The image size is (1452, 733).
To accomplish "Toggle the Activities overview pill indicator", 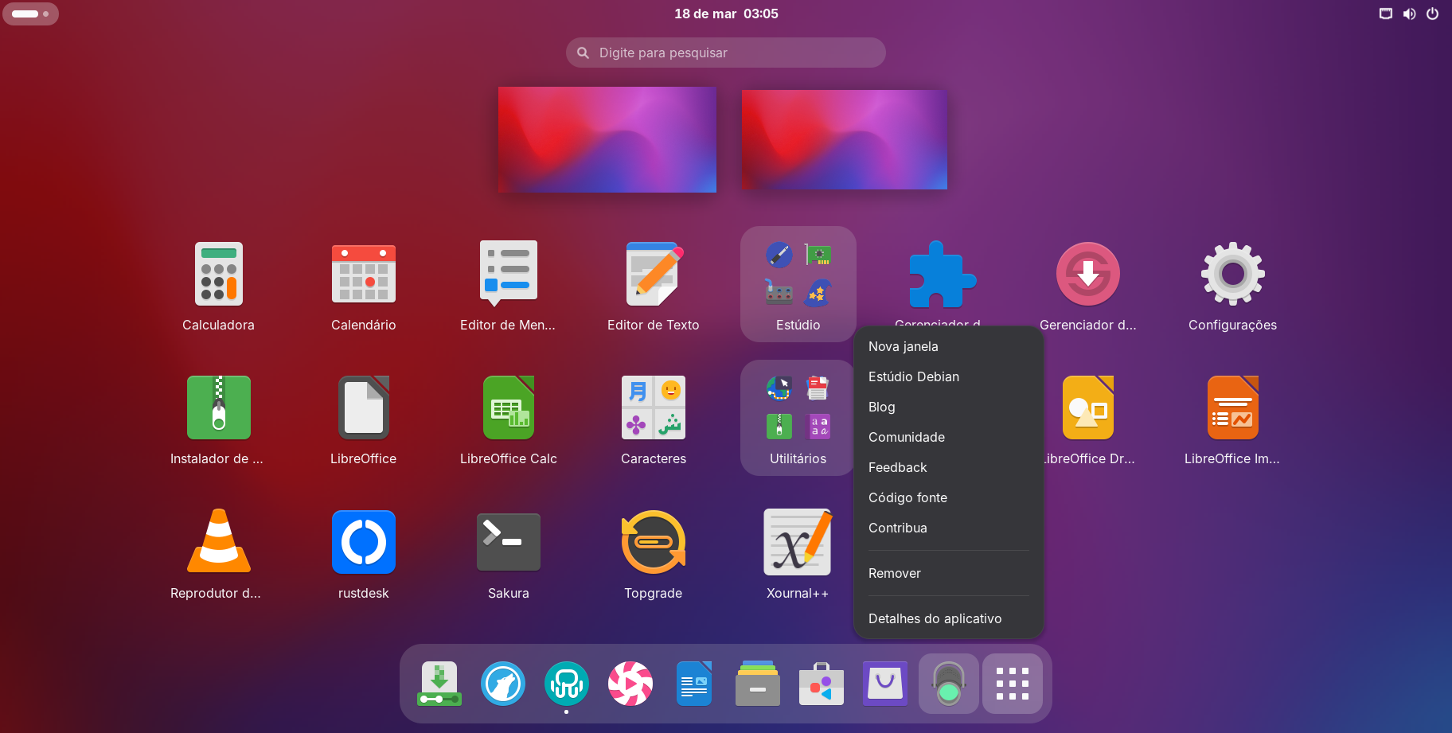I will [x=30, y=14].
